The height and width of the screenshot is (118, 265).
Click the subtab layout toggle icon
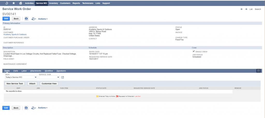258,71
